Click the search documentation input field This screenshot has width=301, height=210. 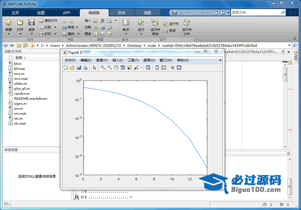point(256,13)
